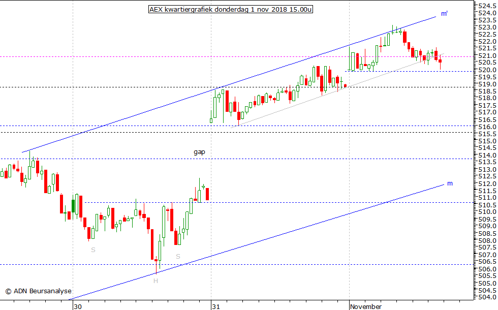
Task: Click the 510.5 price axis label
Action: click(x=487, y=205)
